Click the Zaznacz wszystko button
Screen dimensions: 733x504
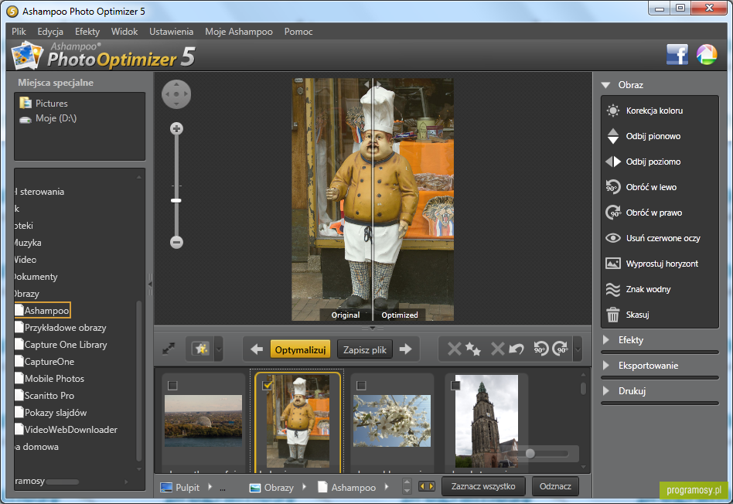coord(483,486)
